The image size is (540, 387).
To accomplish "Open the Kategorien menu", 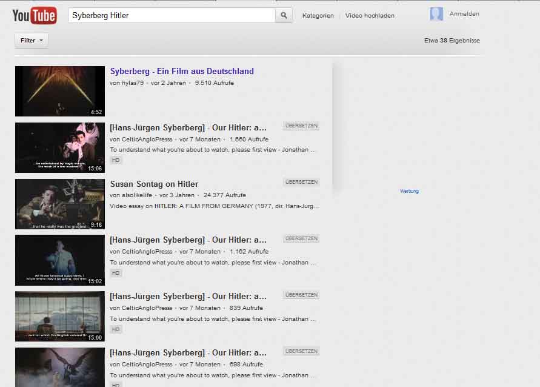I will pos(318,16).
